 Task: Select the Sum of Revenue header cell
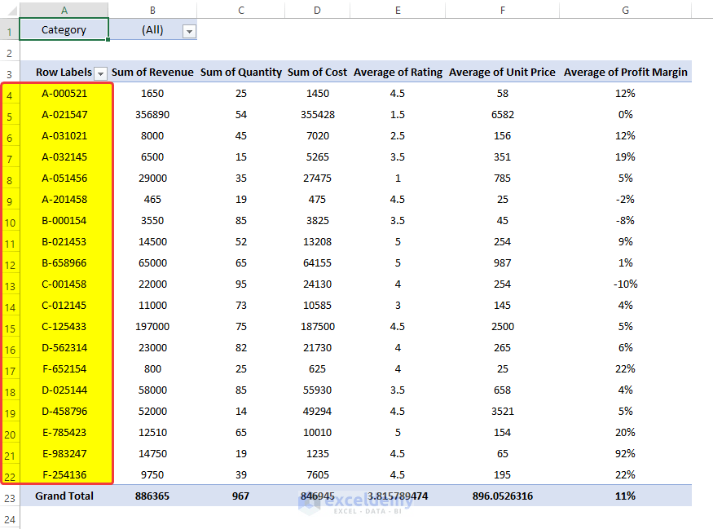click(152, 73)
